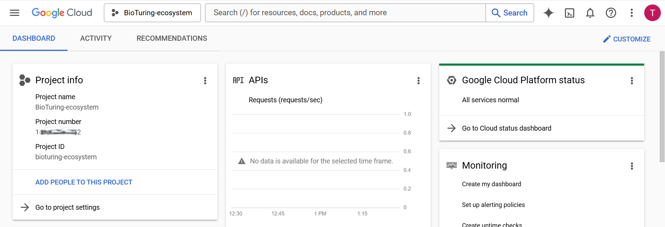Click the account avatar labeled T
665x227 pixels.
click(x=652, y=13)
